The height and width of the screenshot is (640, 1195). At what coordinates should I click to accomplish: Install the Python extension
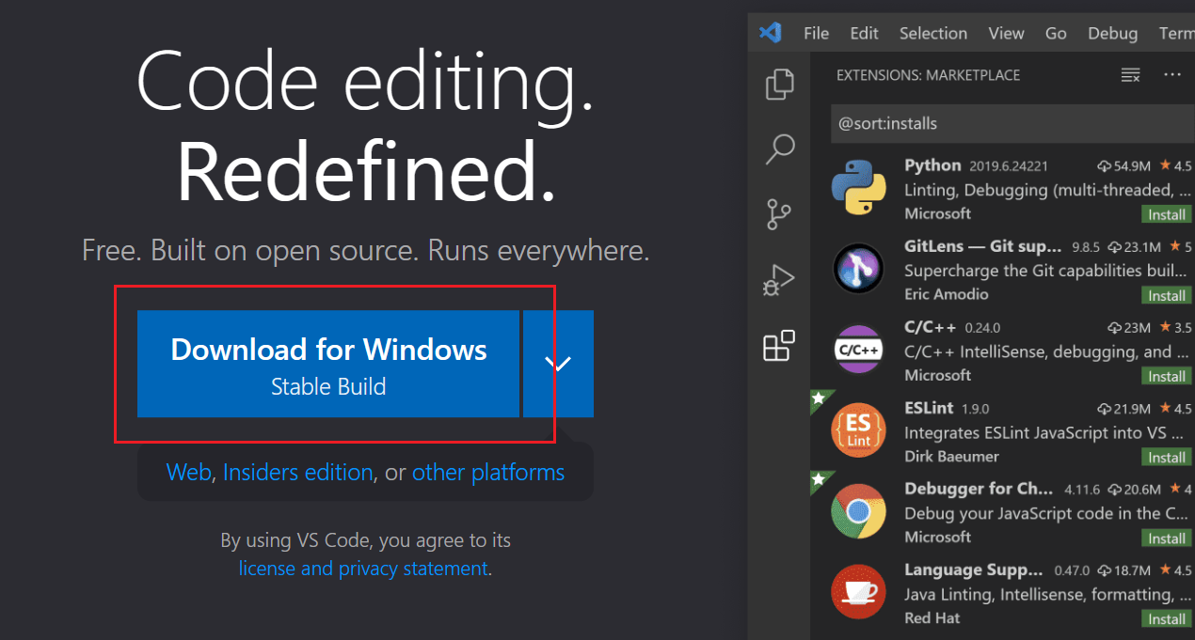(1167, 214)
